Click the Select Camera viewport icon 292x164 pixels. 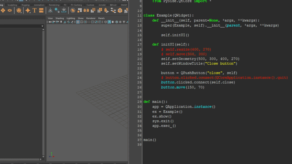50,22
